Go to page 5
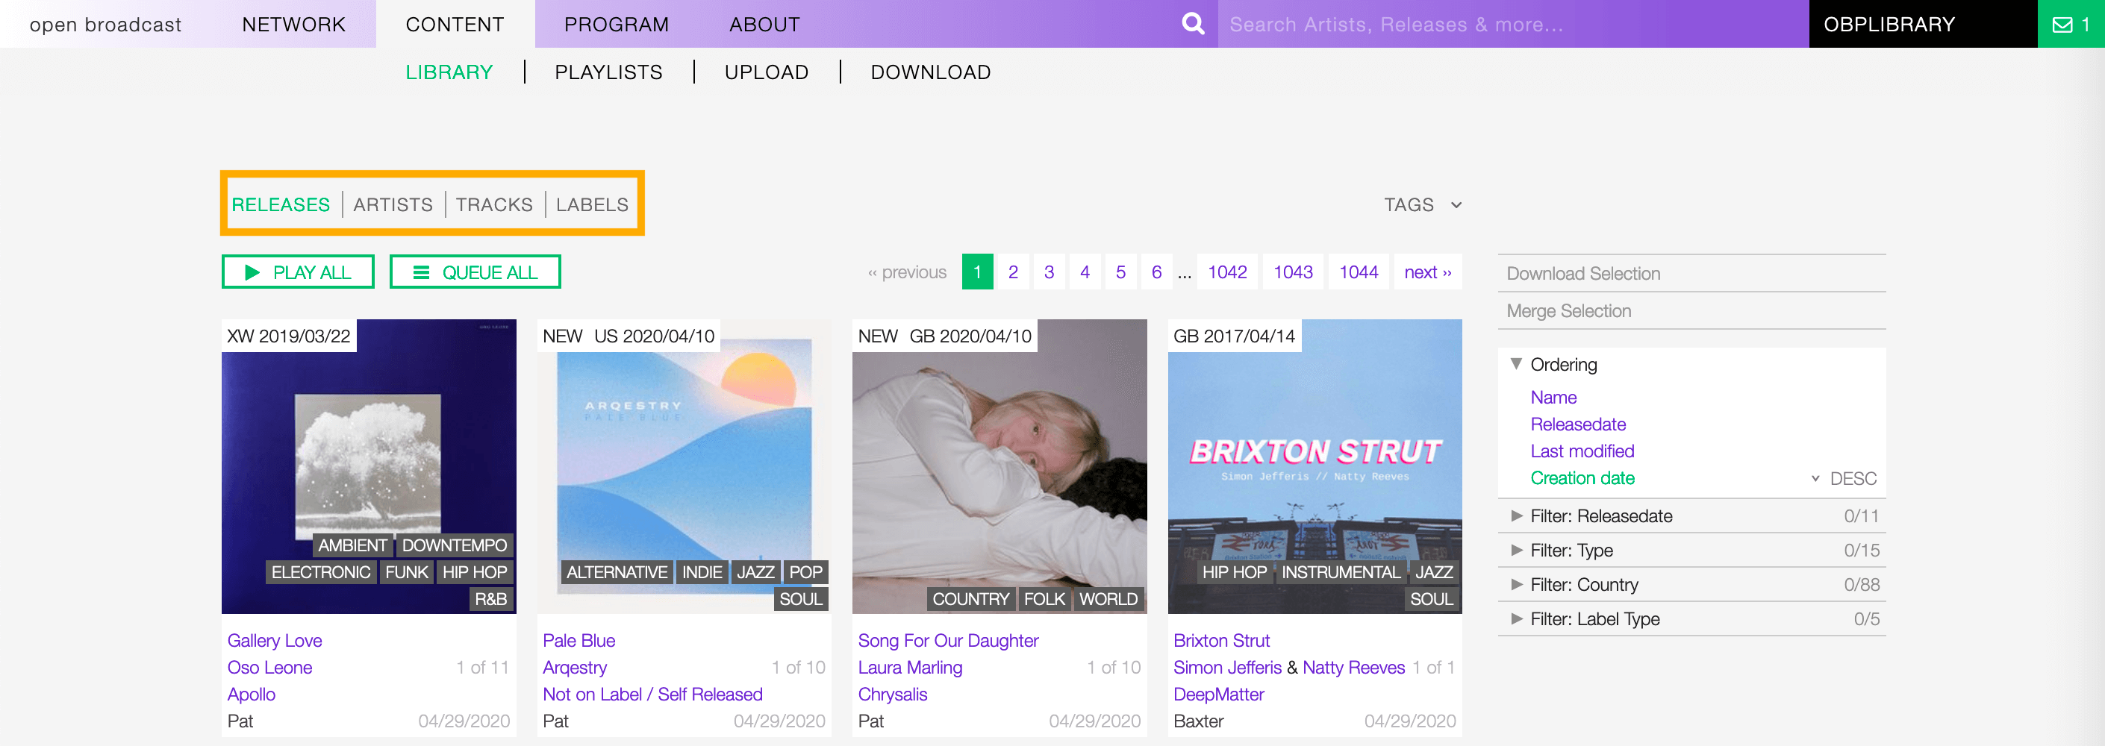Image resolution: width=2105 pixels, height=746 pixels. (1120, 272)
